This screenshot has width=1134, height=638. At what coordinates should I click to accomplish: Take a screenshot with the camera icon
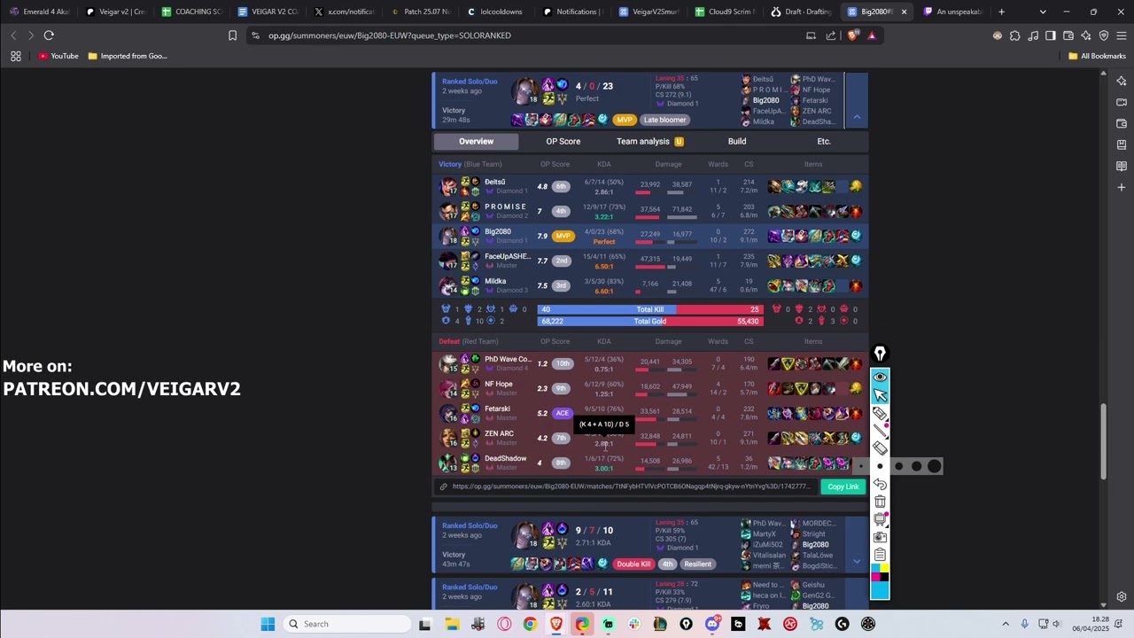point(880,537)
